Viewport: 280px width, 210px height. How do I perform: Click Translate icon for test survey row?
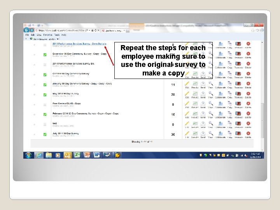[238, 123]
